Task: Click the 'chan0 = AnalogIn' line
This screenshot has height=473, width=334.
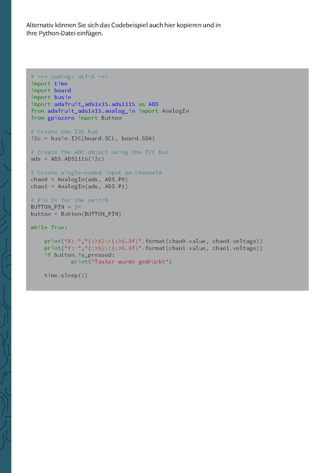Action: pos(79,179)
